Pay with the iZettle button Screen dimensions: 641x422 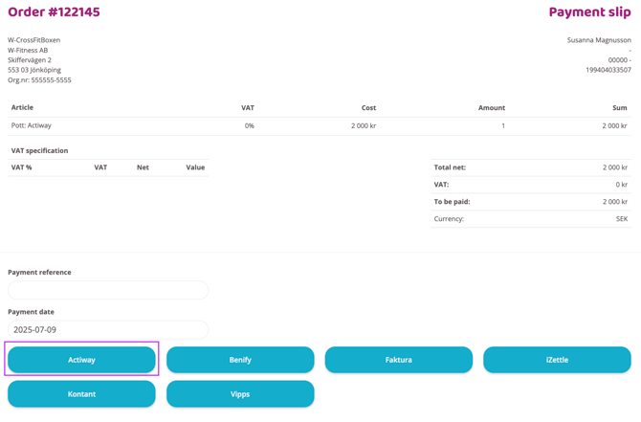point(557,360)
